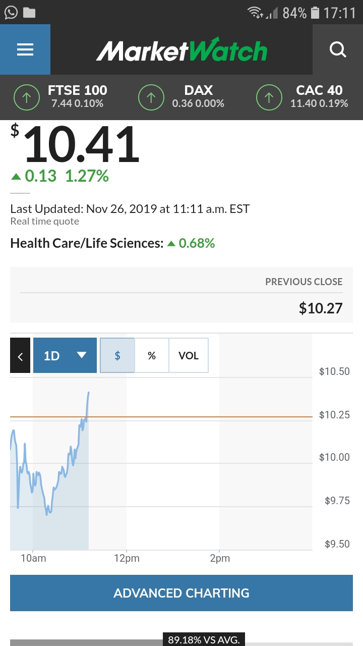Switch chart to percent view
363x646 pixels.
152,355
